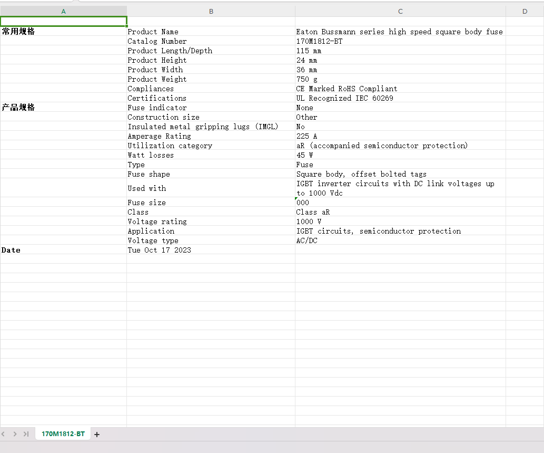Select the Product Name cell

click(x=211, y=31)
